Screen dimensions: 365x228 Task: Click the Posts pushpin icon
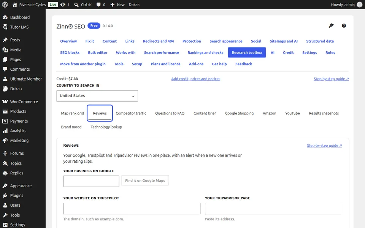5,40
